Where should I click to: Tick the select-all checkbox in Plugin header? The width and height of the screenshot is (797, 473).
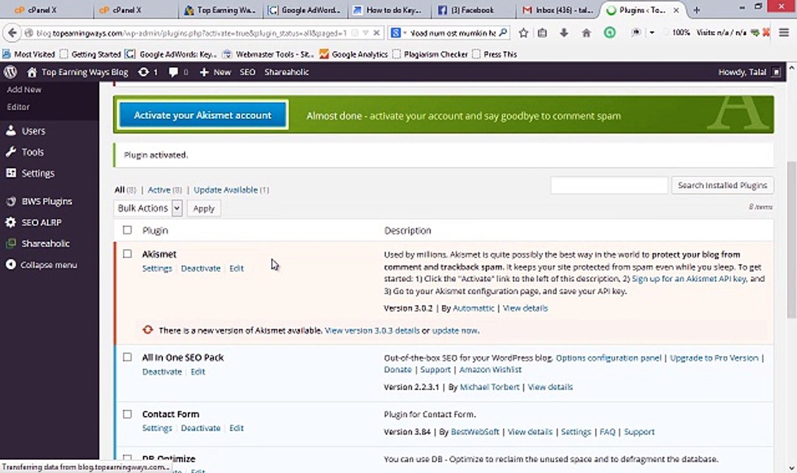click(127, 230)
